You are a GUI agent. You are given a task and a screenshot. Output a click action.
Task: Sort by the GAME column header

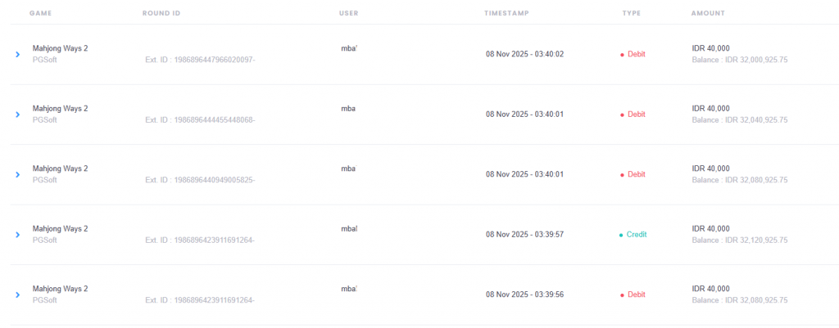click(40, 13)
